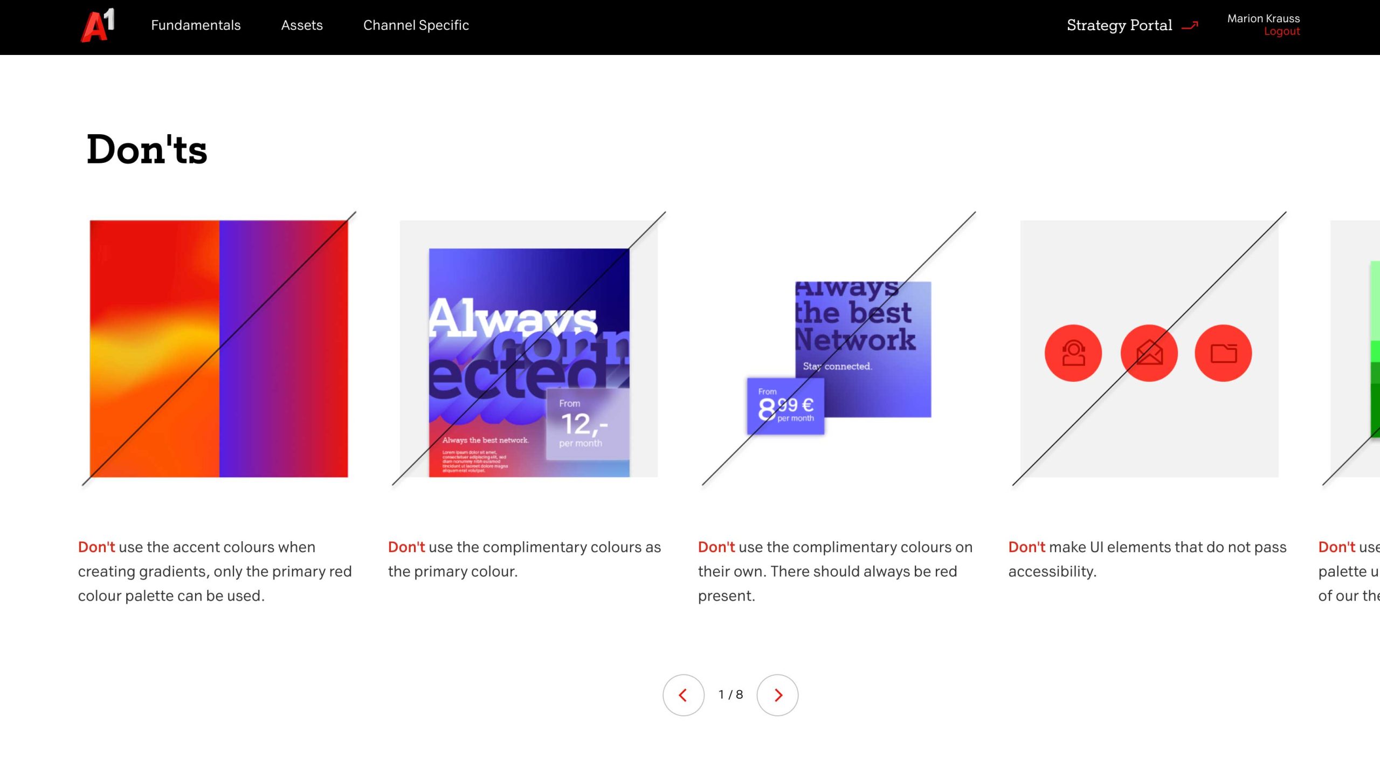Click the red customer support headset icon
The image size is (1380, 772).
[x=1073, y=353]
